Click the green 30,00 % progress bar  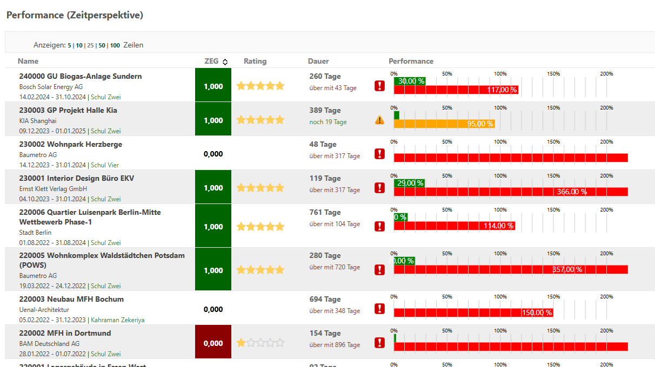[x=410, y=81]
